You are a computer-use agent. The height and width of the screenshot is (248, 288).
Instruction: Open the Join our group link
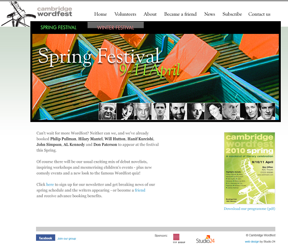pyautogui.click(x=66, y=238)
